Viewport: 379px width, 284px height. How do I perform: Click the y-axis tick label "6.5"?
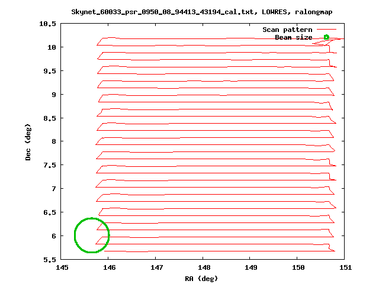pos(50,212)
